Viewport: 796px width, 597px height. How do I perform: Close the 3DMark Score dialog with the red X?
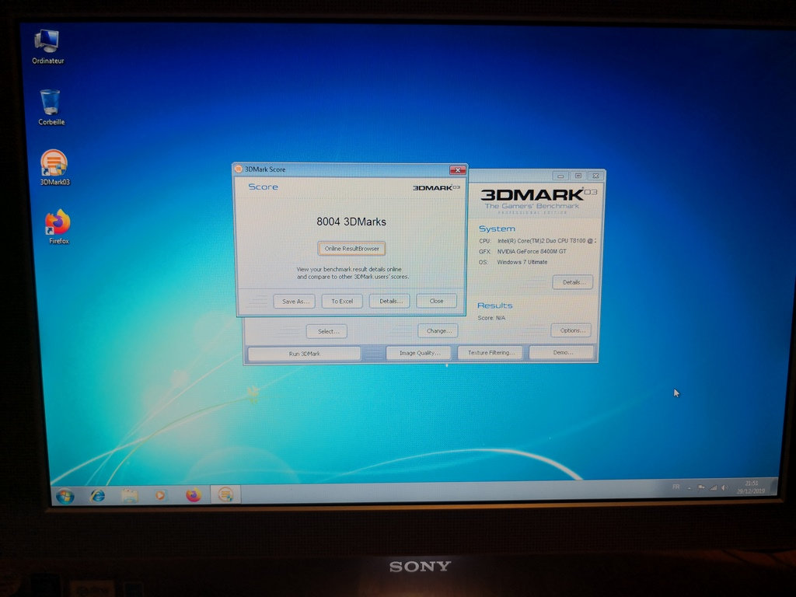tap(457, 169)
